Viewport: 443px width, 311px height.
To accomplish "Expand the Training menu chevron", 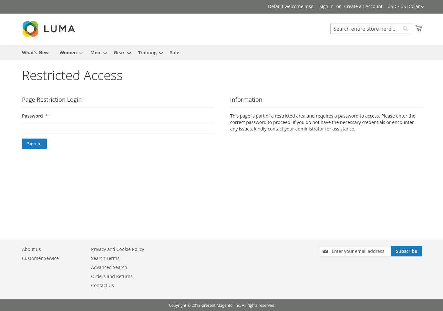I will click(161, 53).
